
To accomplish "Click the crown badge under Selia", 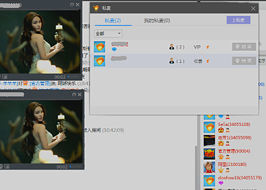I will (x=221, y=130).
